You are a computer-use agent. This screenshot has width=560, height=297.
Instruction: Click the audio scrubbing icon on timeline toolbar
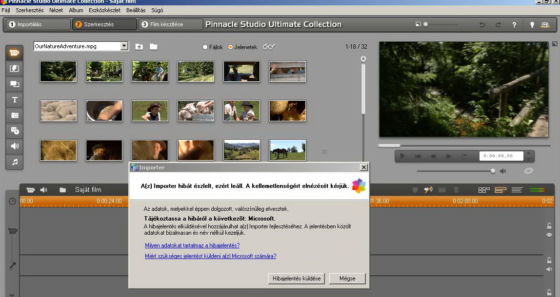coord(428,190)
